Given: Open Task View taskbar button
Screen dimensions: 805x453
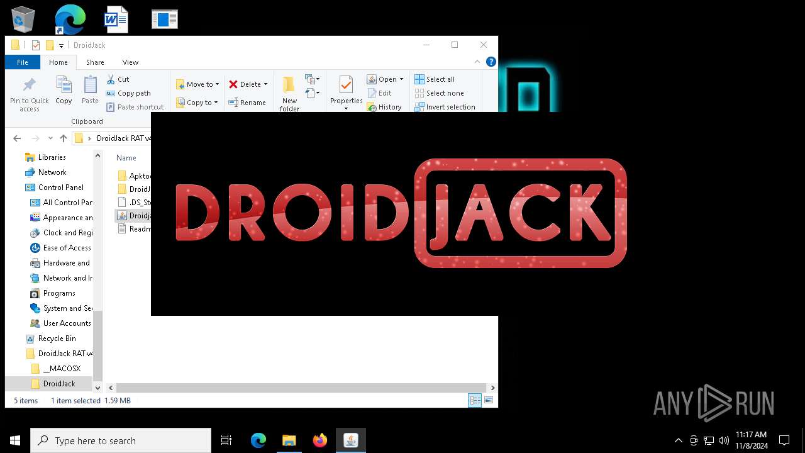Looking at the screenshot, I should (226, 440).
